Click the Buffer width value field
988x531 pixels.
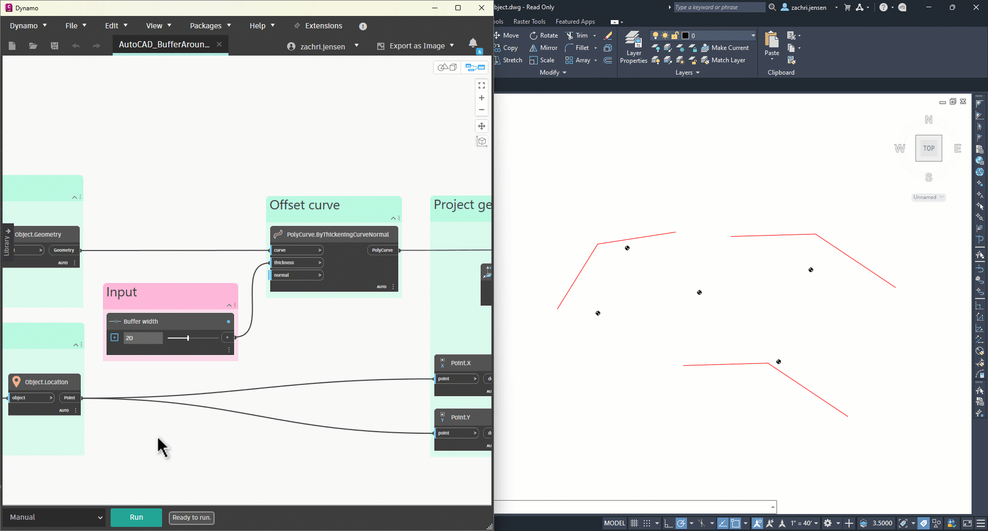(143, 338)
